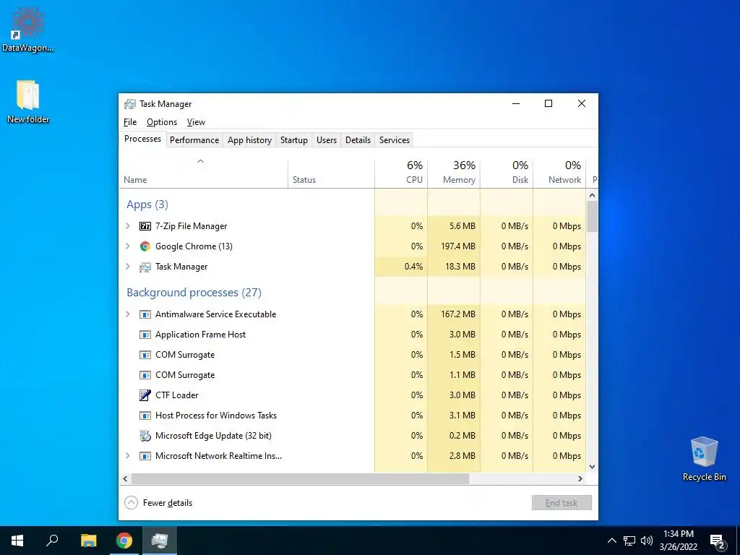Image resolution: width=740 pixels, height=555 pixels.
Task: Sort processes by Network column
Action: tap(560, 173)
